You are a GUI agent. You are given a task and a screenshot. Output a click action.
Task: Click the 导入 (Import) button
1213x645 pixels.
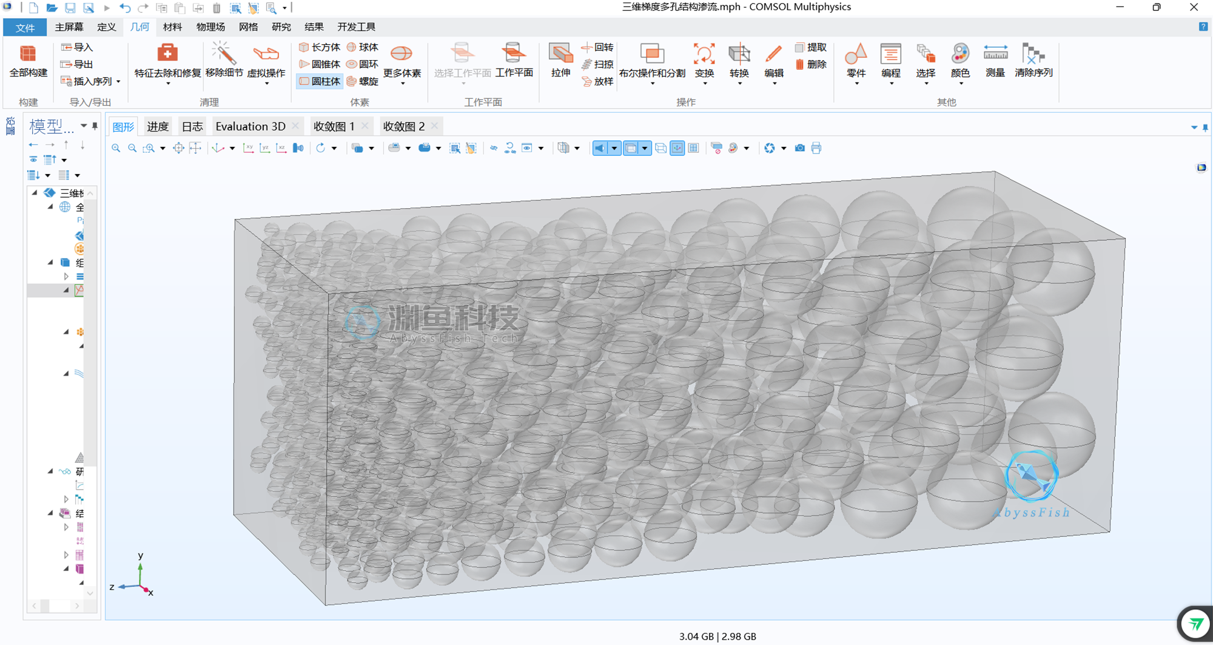coord(77,47)
